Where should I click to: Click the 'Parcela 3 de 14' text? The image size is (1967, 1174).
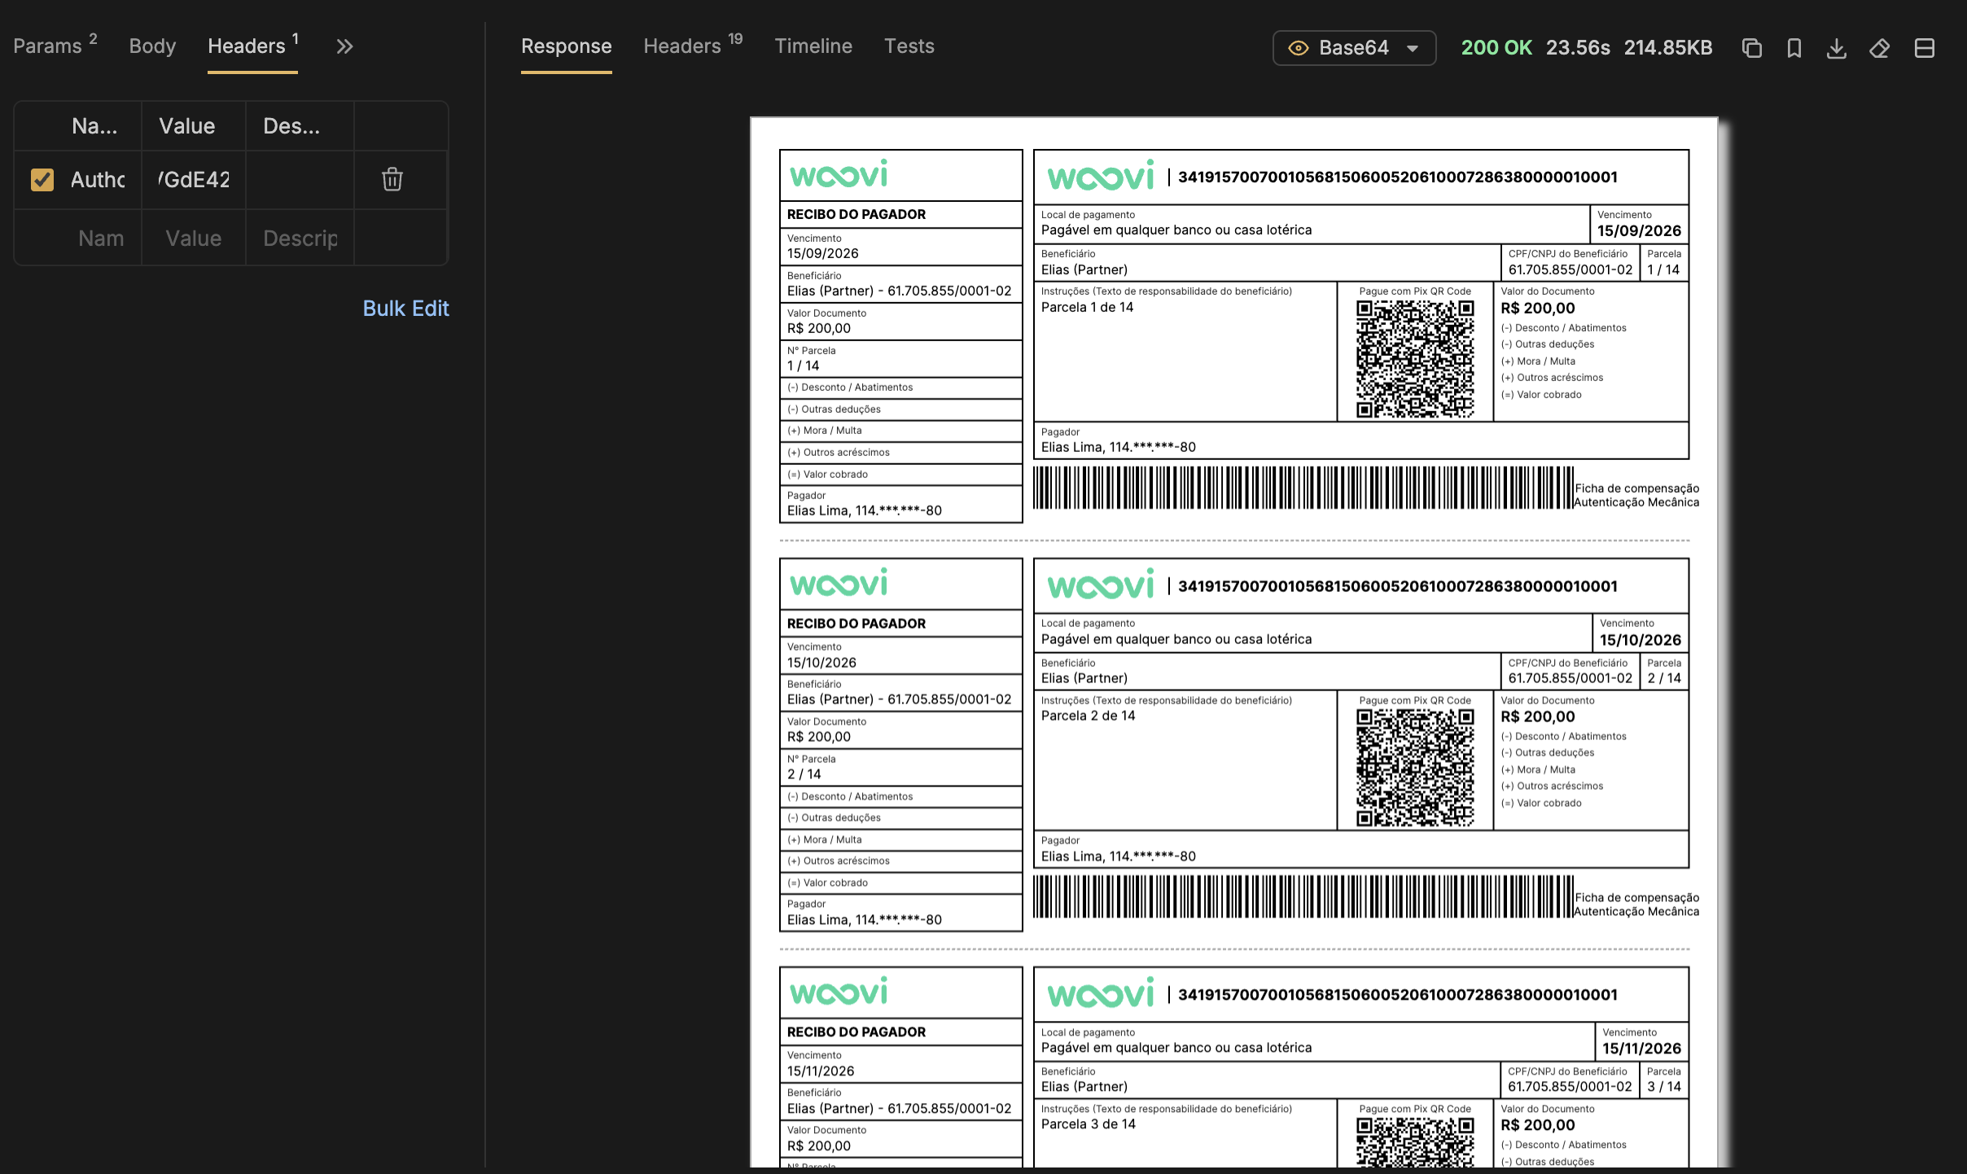(1088, 1124)
